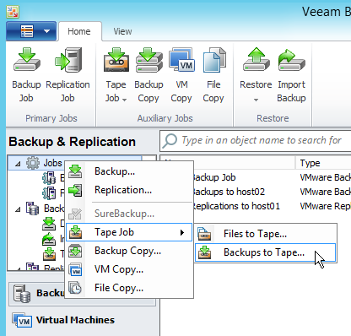Click the Tape Job ribbon icon
The image size is (351, 336).
[116, 60]
